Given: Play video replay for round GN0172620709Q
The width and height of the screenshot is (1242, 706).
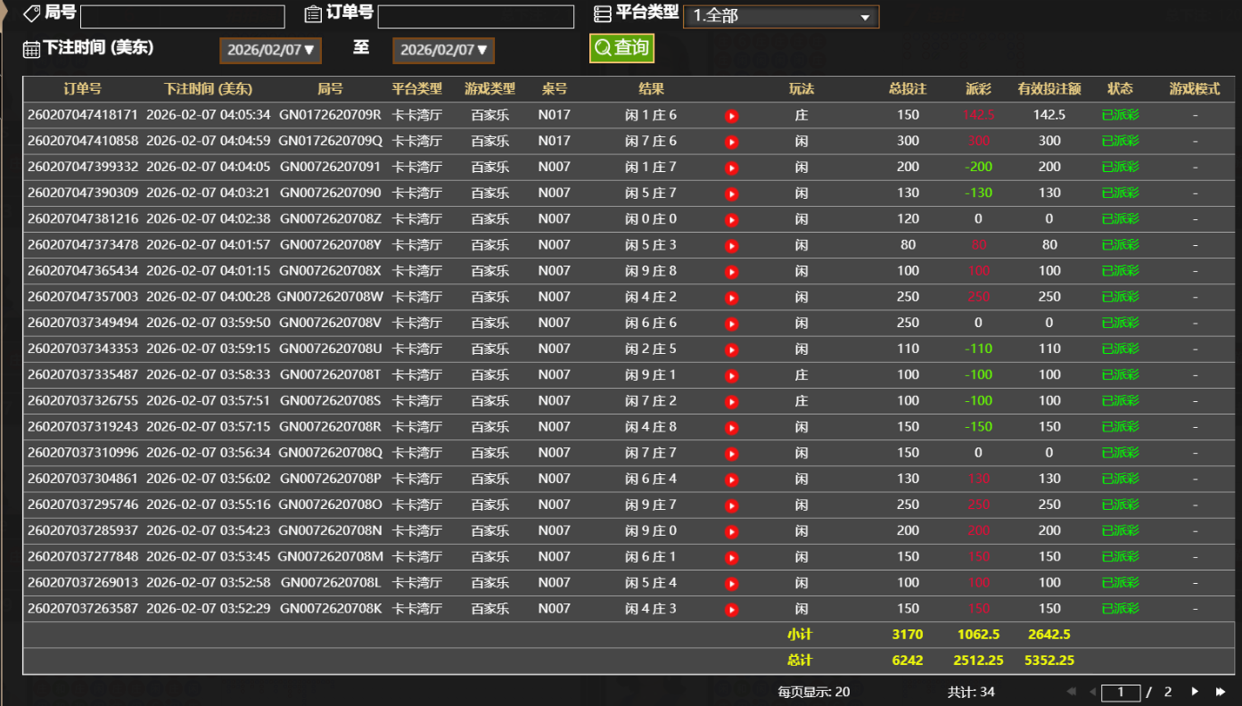Looking at the screenshot, I should tap(731, 142).
